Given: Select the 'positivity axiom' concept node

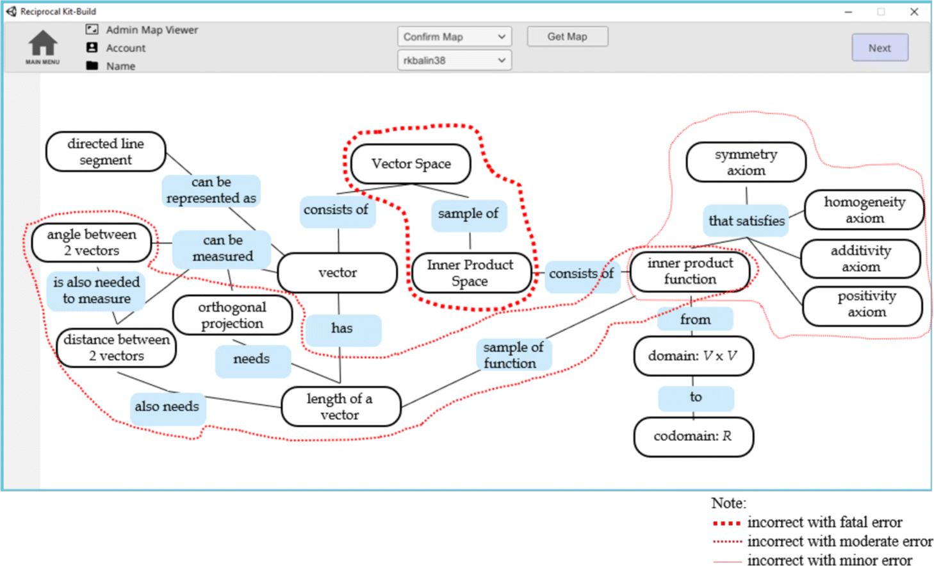Looking at the screenshot, I should tap(862, 306).
